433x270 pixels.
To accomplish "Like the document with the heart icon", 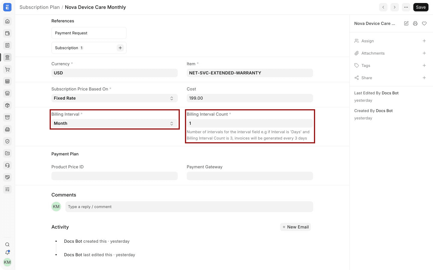I will (x=424, y=23).
